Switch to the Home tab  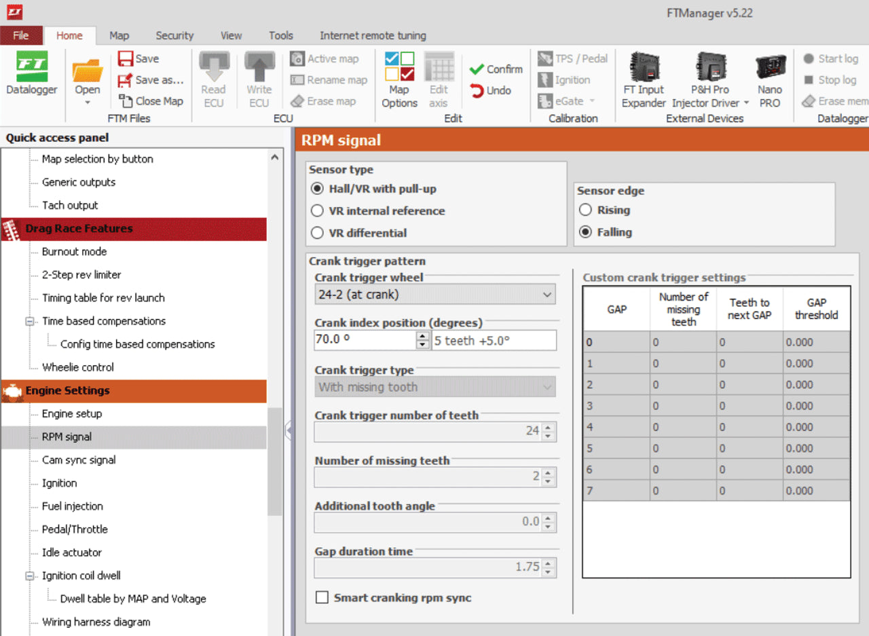(x=69, y=35)
